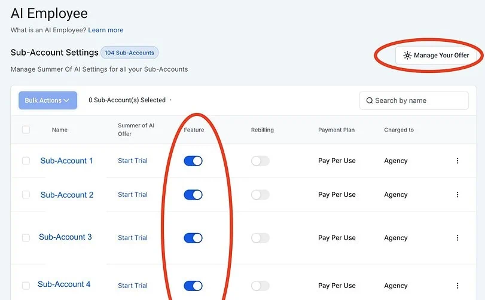This screenshot has height=300, width=485.
Task: Click the Manage Your Offer button
Action: pos(436,56)
